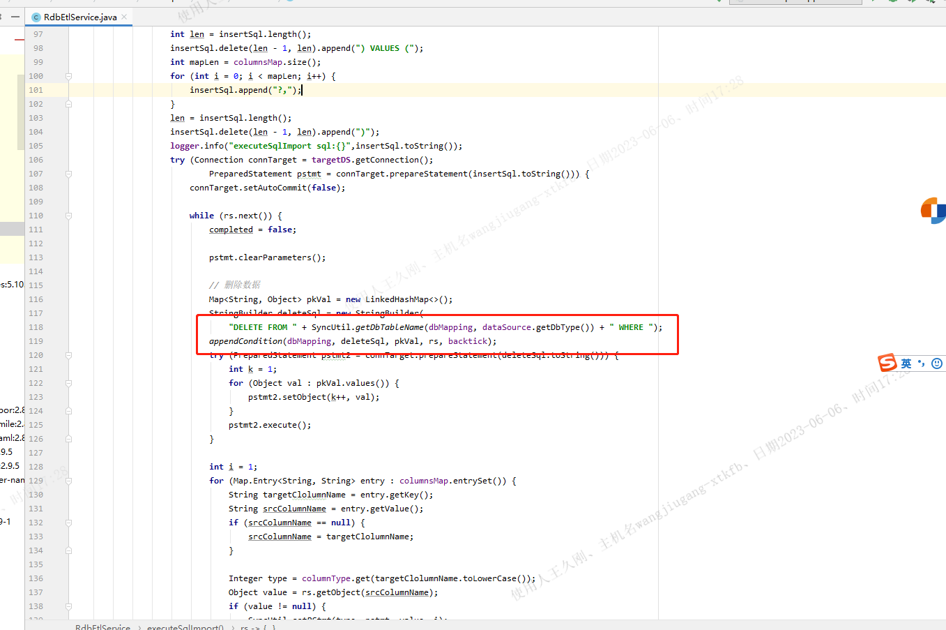Hide the left tool window using minimize dash
Image resolution: width=946 pixels, height=630 pixels.
pos(15,17)
